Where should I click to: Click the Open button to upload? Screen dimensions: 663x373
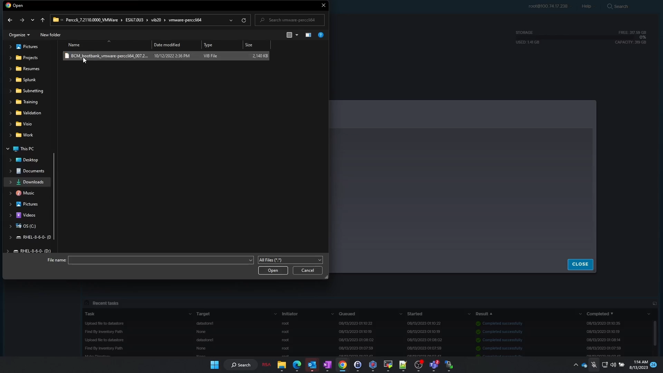tap(273, 270)
